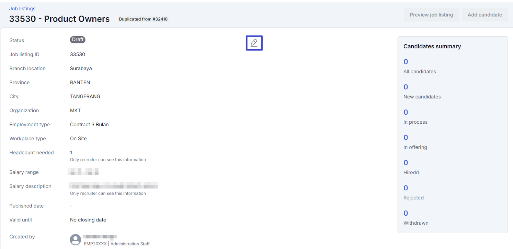Open the New candidates count

click(x=406, y=87)
